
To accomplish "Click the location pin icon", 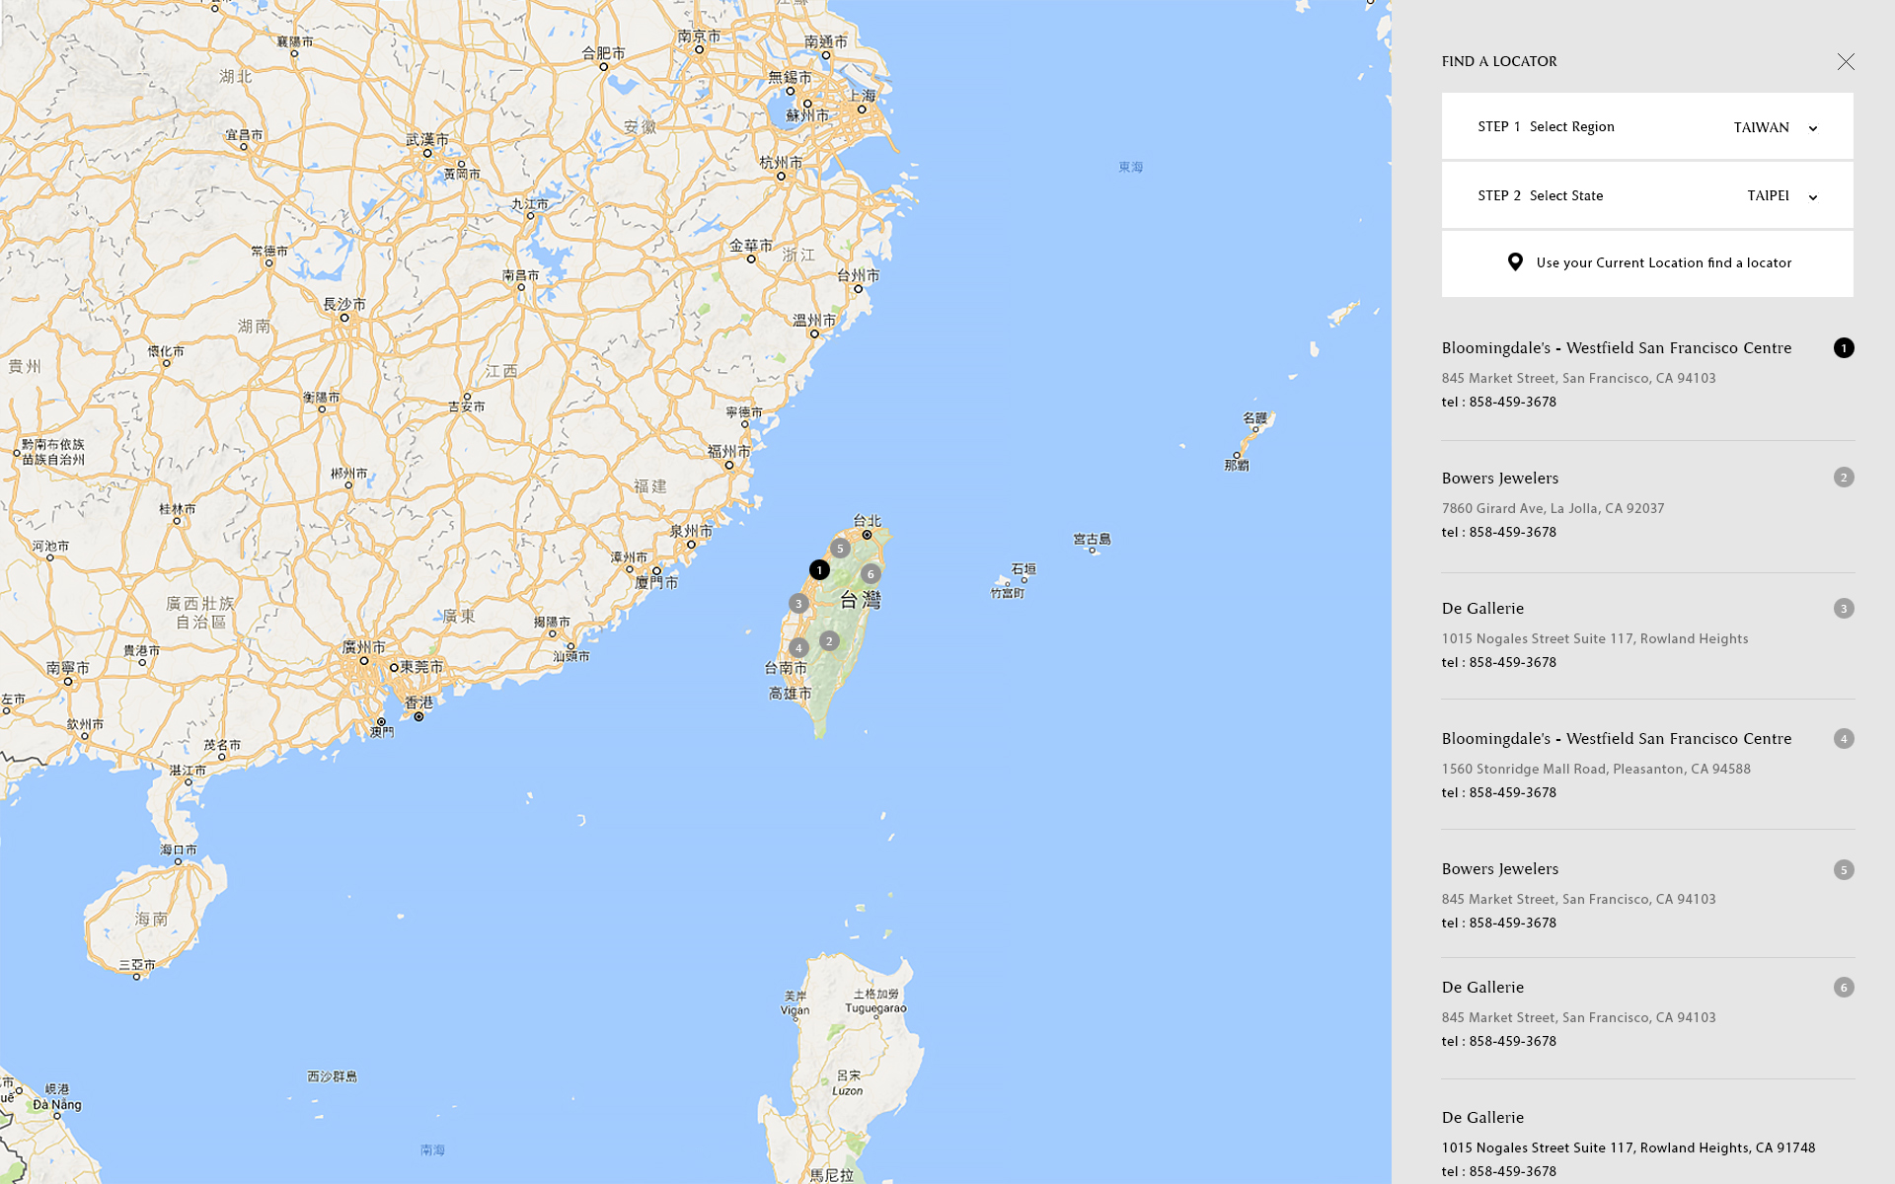I will click(x=1515, y=262).
